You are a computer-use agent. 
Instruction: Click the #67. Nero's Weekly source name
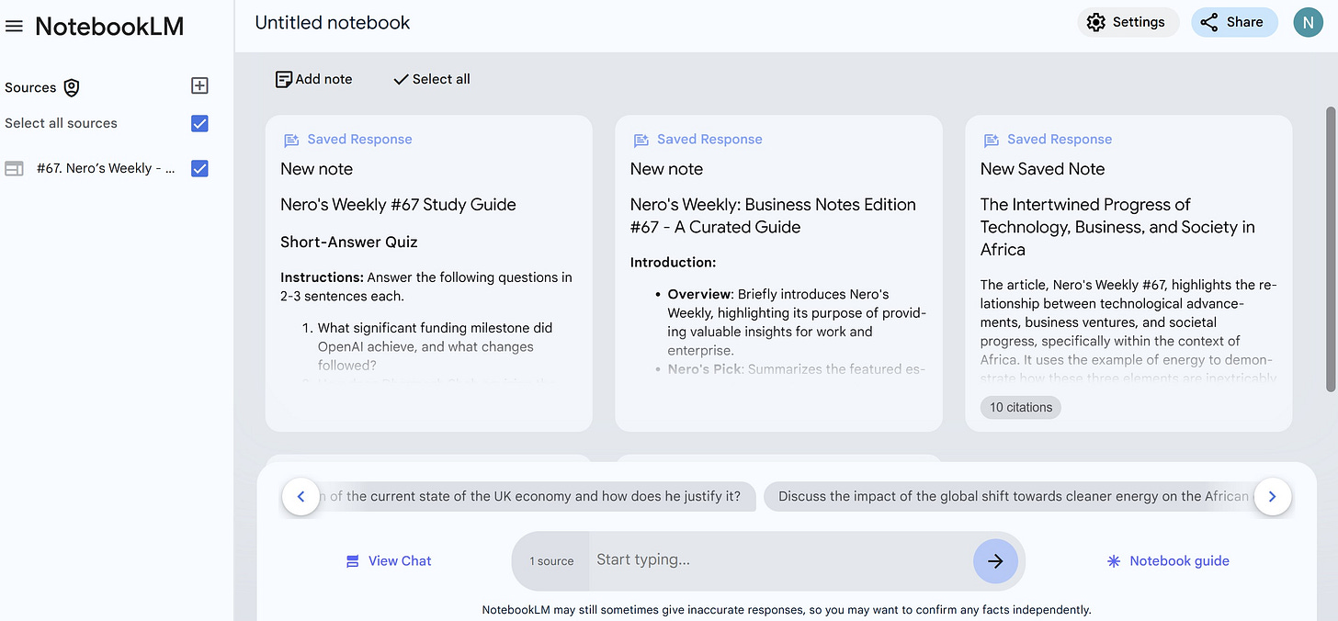click(x=106, y=168)
